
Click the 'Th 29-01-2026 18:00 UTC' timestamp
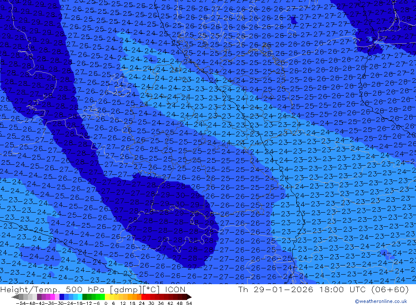tap(302, 289)
